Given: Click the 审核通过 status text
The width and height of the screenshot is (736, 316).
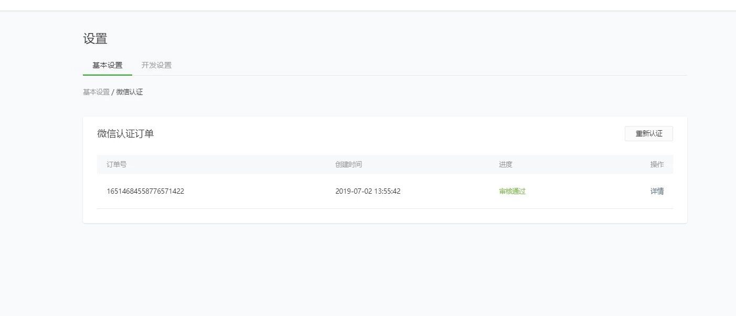Looking at the screenshot, I should [x=512, y=191].
